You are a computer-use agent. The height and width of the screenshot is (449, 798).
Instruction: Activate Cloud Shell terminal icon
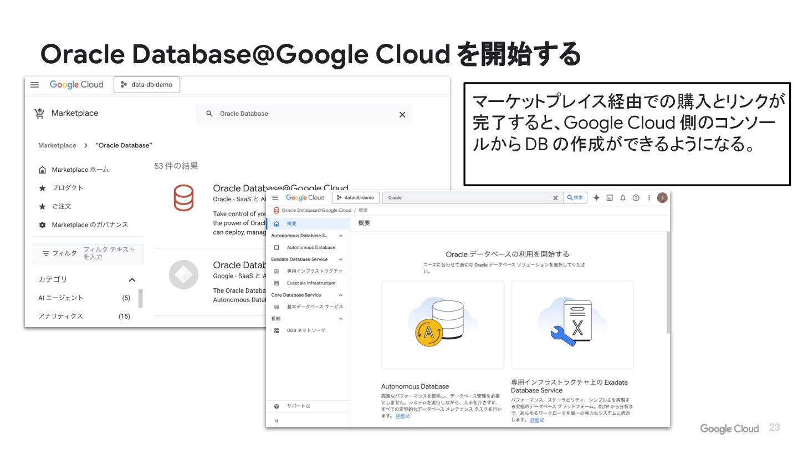(610, 198)
